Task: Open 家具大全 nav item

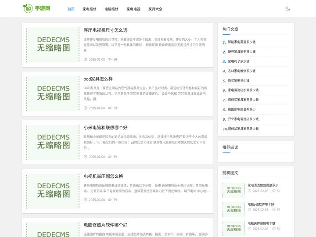Action: (x=155, y=9)
